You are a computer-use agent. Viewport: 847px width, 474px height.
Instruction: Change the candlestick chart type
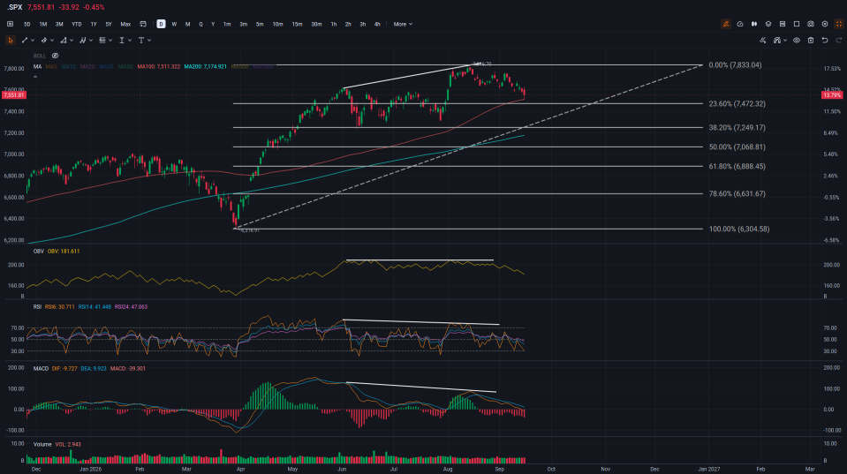coord(754,25)
